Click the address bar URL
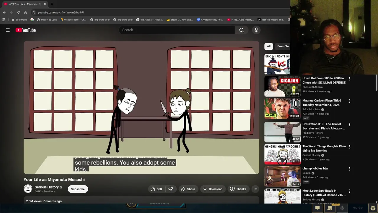This screenshot has height=213, width=378. pyautogui.click(x=61, y=12)
